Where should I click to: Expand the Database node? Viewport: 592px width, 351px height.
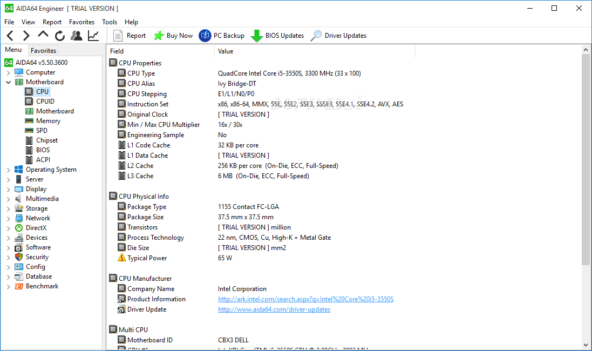pyautogui.click(x=8, y=277)
